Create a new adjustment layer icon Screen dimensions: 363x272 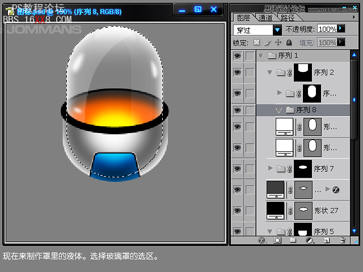point(309,240)
